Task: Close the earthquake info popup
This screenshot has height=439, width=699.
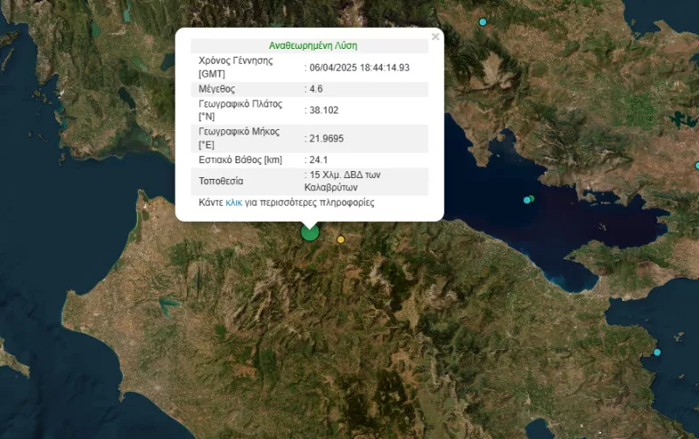Action: point(435,37)
